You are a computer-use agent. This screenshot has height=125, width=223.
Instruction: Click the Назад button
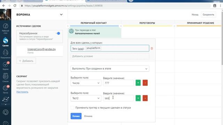point(195,15)
